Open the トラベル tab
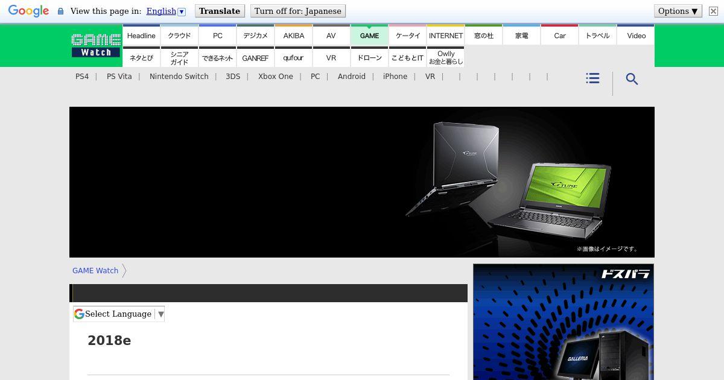Image resolution: width=724 pixels, height=380 pixels. 597,35
